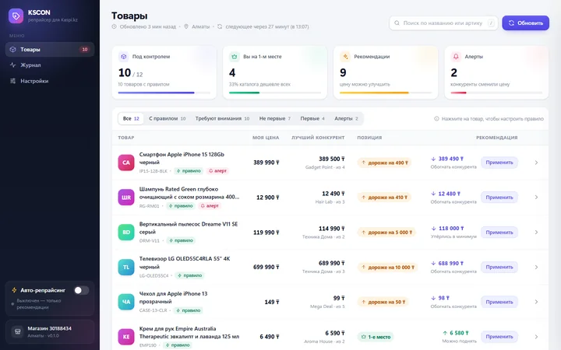Click the sparkle icon in Рекомендации card
The width and height of the screenshot is (561, 350).
point(345,57)
